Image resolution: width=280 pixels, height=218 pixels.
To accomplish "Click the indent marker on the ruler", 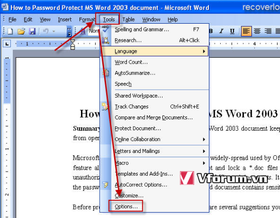I will coord(73,44).
